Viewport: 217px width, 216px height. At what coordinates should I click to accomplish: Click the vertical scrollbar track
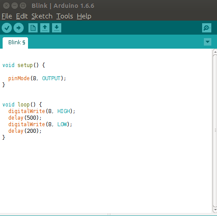coord(215,131)
